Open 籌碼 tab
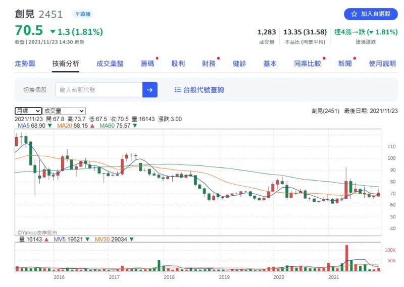The image size is (404, 287). pos(147,64)
